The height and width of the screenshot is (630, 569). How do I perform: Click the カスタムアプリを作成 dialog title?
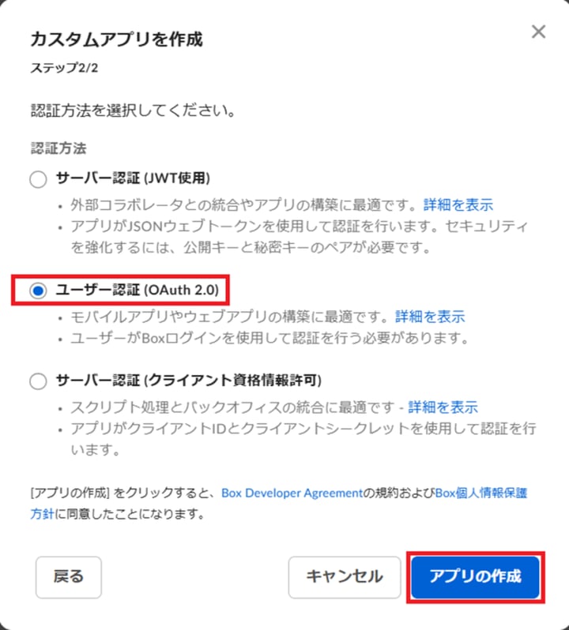[117, 39]
